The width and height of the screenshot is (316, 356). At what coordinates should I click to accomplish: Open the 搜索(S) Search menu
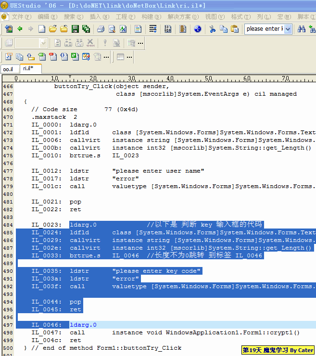73,17
